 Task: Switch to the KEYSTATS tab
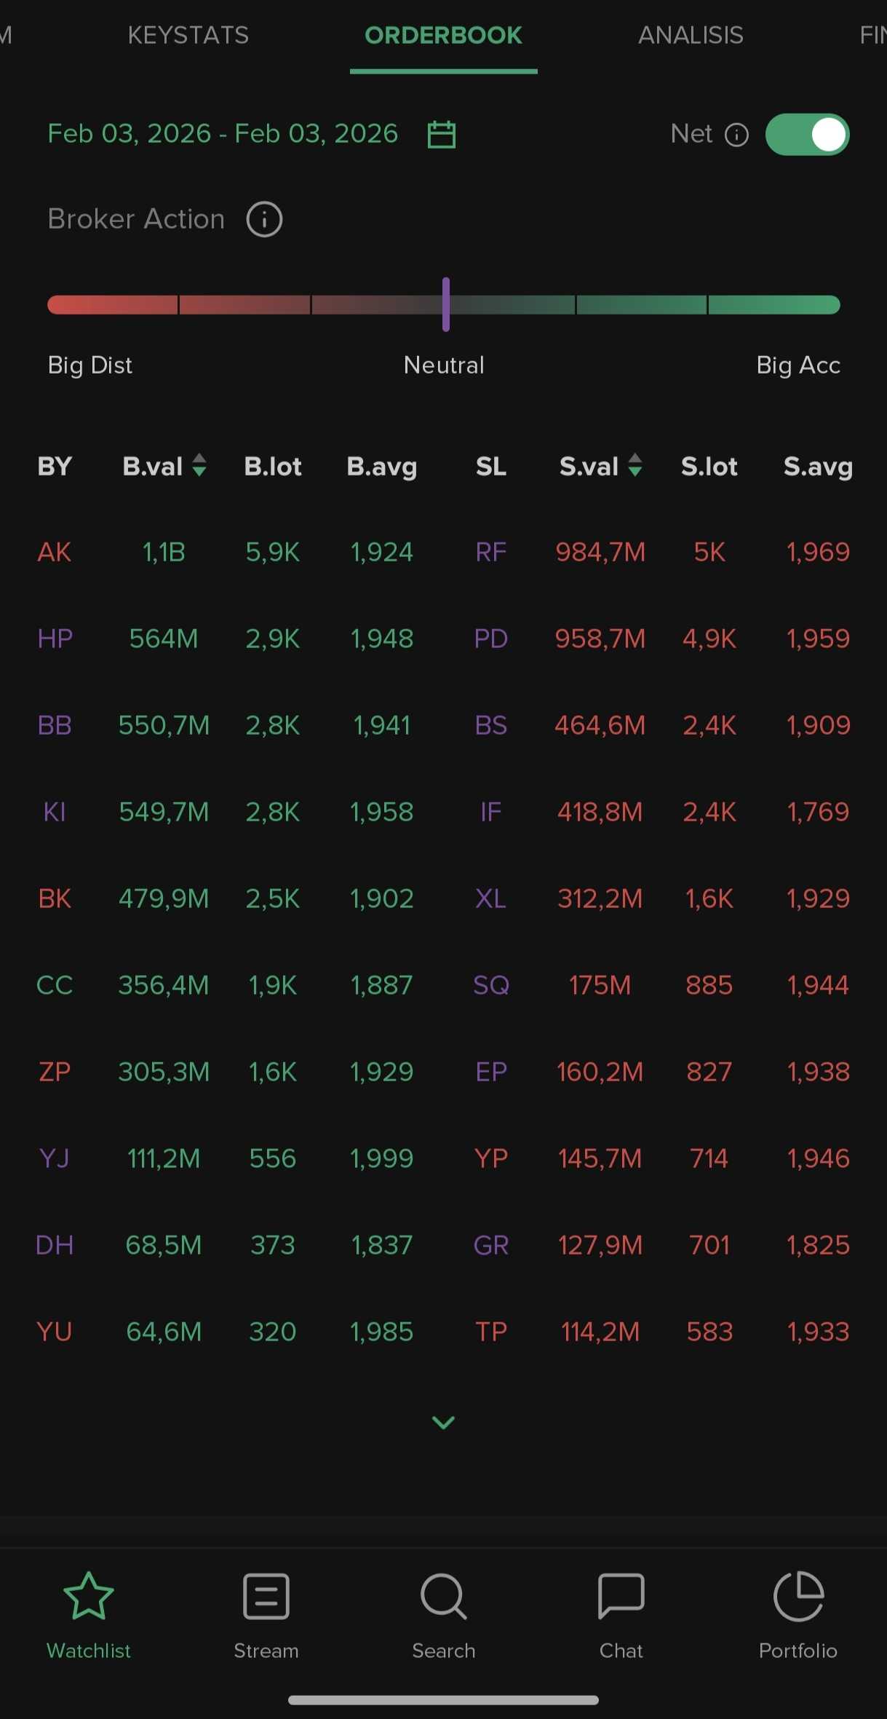pyautogui.click(x=188, y=35)
